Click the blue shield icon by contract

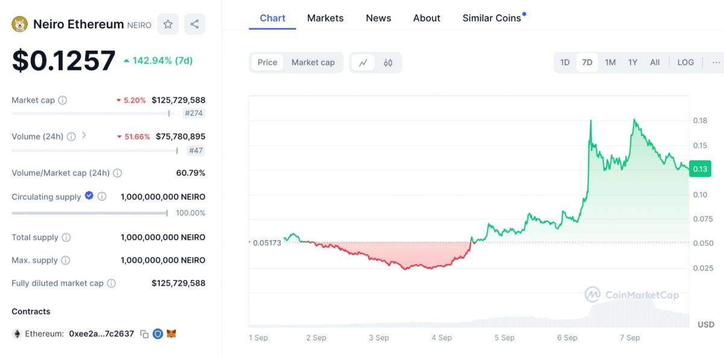(157, 334)
